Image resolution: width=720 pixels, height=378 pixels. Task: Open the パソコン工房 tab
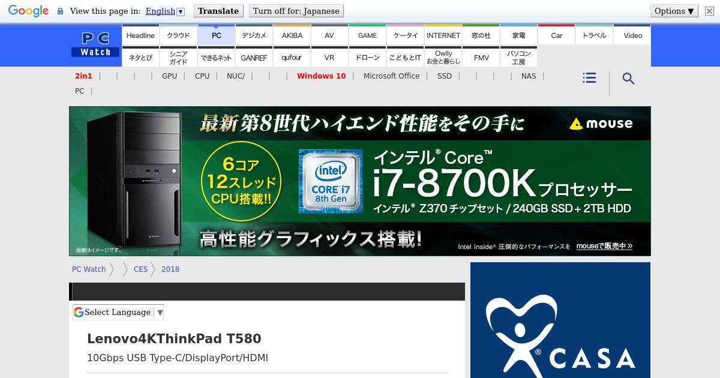click(518, 57)
